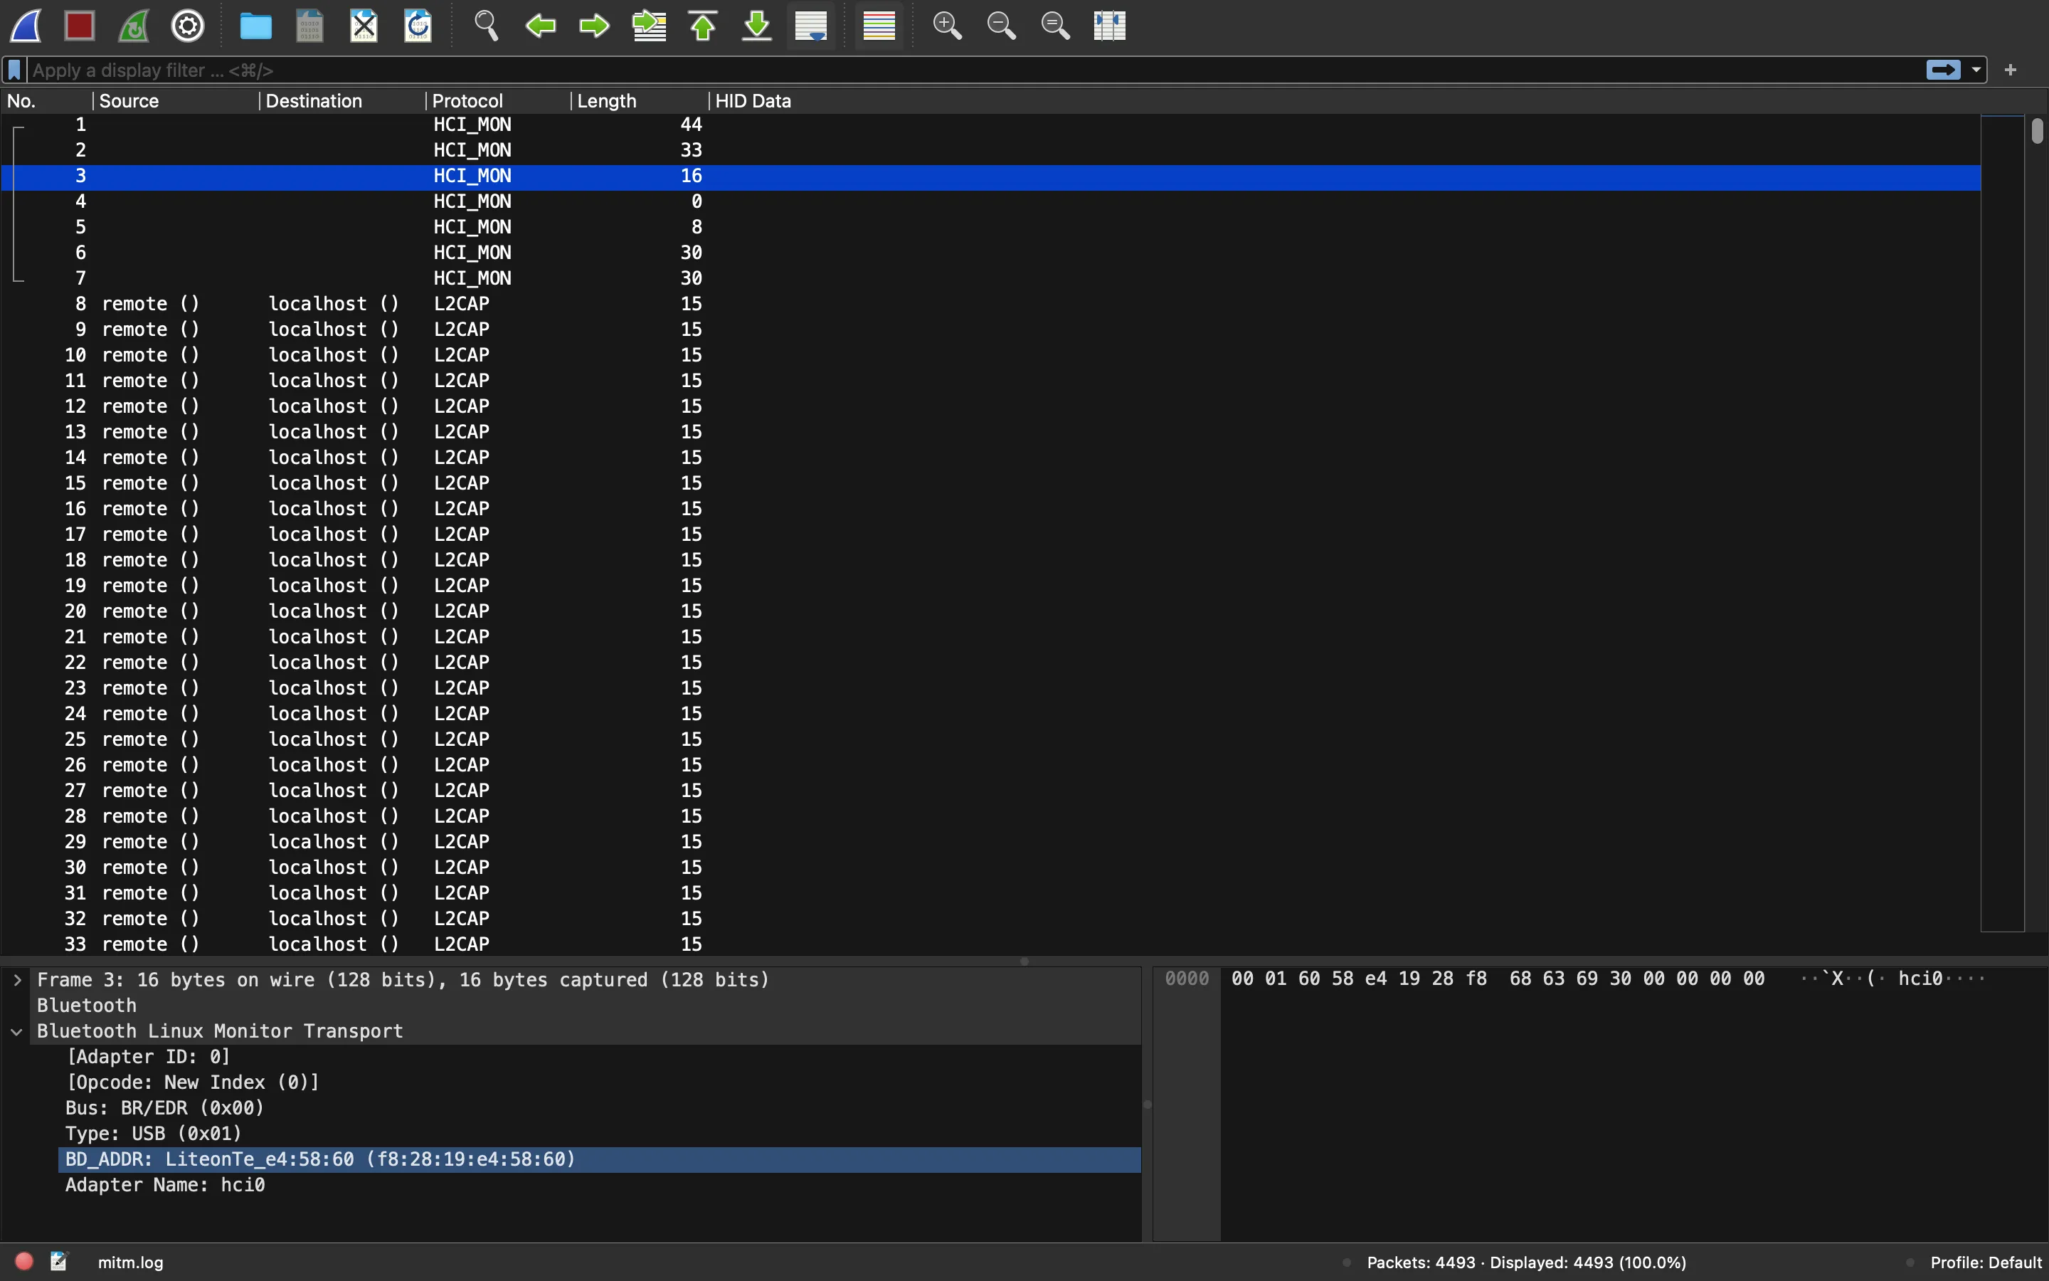Apply display filter arrow button
This screenshot has width=2049, height=1281.
click(x=1943, y=70)
